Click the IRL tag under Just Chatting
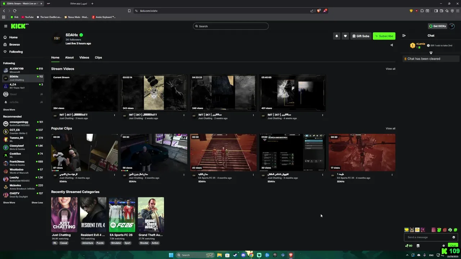This screenshot has height=259, width=461. [x=55, y=243]
